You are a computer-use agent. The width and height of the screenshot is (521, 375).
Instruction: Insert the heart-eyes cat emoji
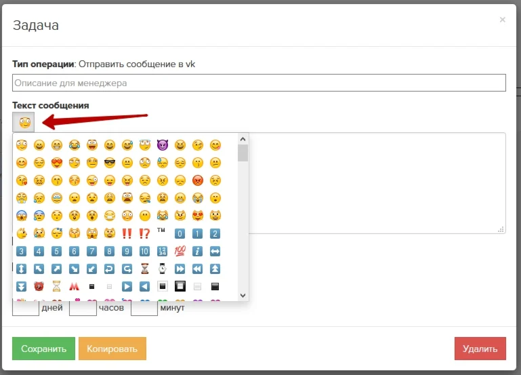point(198,216)
